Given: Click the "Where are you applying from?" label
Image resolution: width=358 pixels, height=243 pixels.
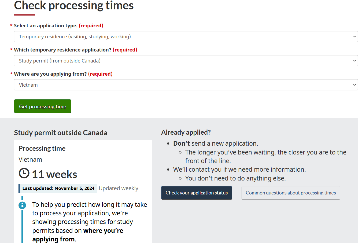Looking at the screenshot, I should 50,74.
